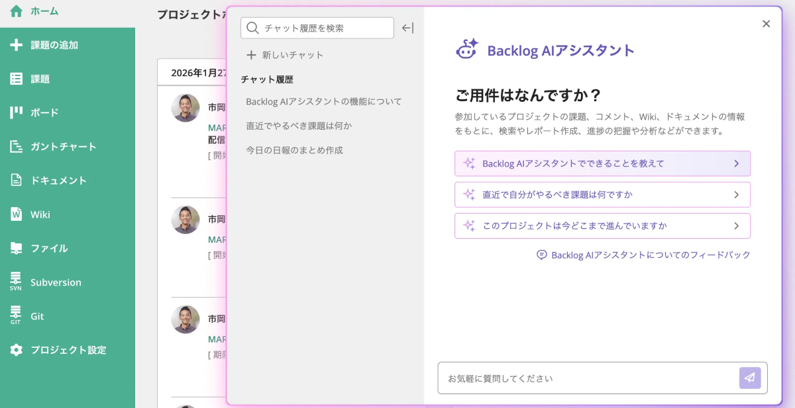Open the AIアシスタントについてのフィードバック link
Image resolution: width=795 pixels, height=408 pixels.
(x=643, y=255)
